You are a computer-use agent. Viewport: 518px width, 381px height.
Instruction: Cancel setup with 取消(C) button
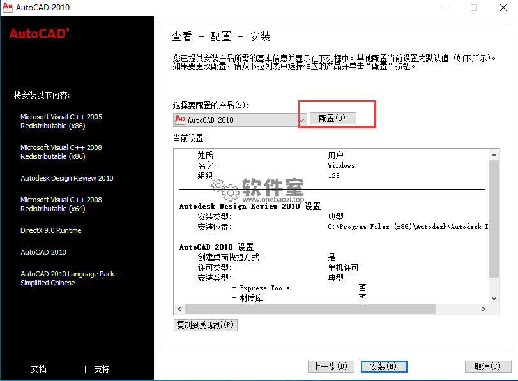tap(488, 366)
